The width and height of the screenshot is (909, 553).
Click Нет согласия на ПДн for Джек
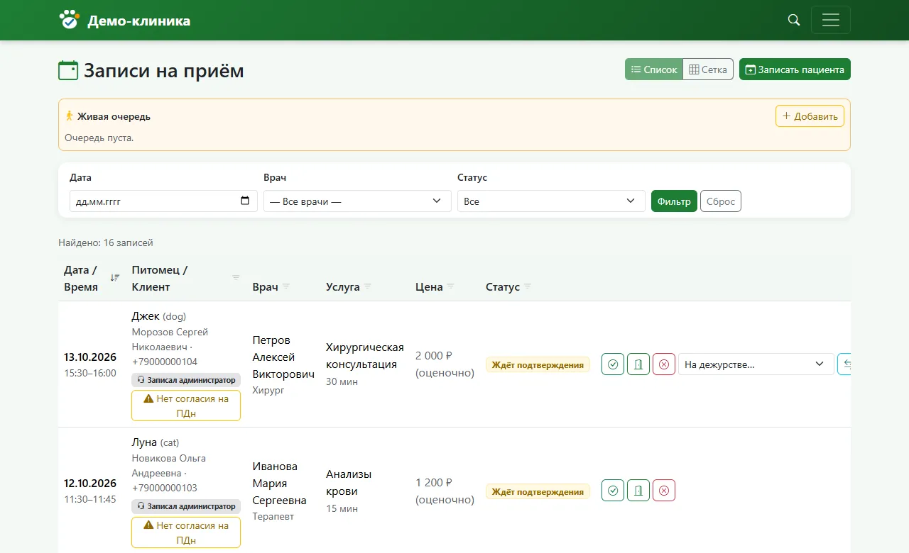click(x=186, y=406)
